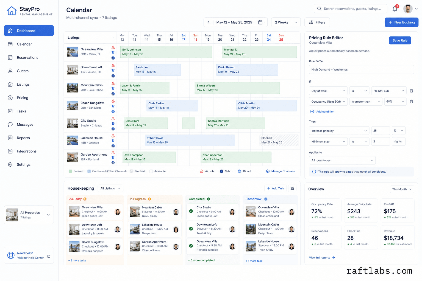Click Airbnb legend icon
Image resolution: width=422 pixels, height=281 pixels.
pyautogui.click(x=202, y=171)
